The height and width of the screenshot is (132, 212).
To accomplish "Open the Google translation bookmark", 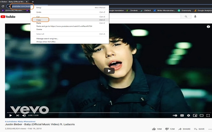I will tap(116, 10).
